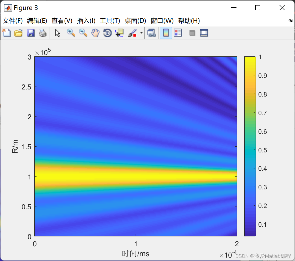Click the Hide Plot Tools icon
Screen dimensions: 295x261
point(192,33)
